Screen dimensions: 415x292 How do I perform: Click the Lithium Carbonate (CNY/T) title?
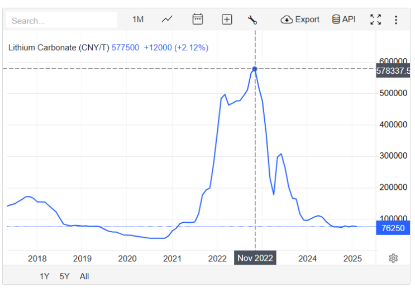(x=59, y=47)
